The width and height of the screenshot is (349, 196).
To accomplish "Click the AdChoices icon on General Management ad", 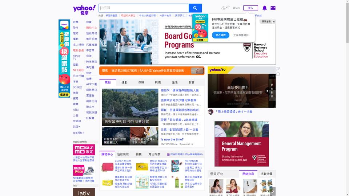I will point(265,123).
